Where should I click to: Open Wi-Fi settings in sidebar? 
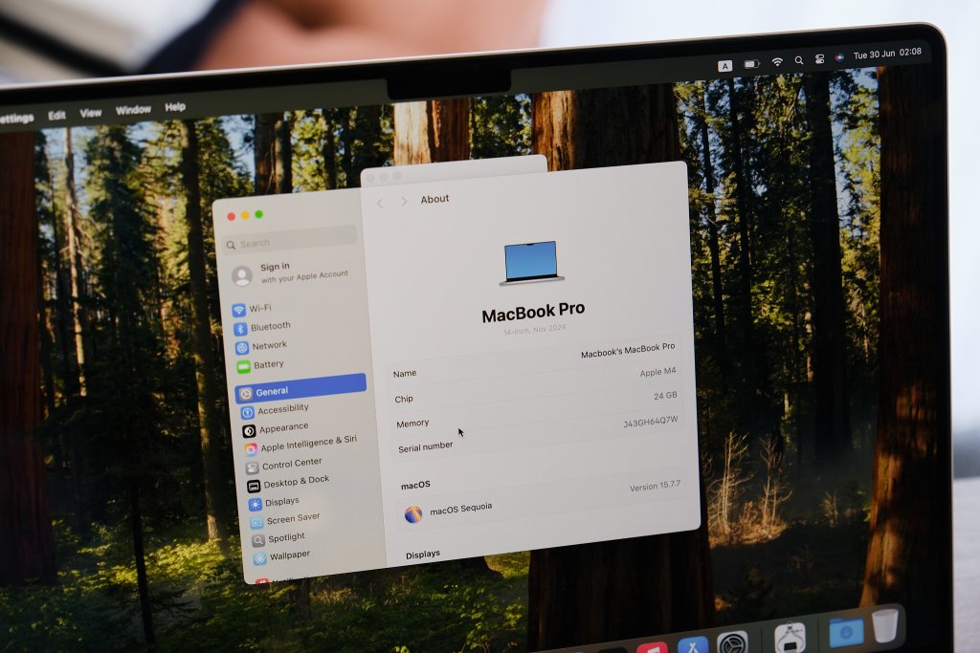pos(253,309)
